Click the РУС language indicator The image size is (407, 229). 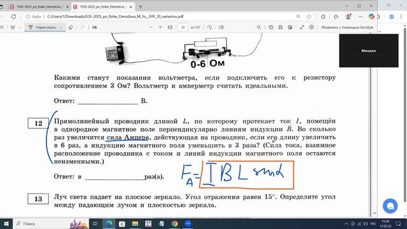pos(373,223)
